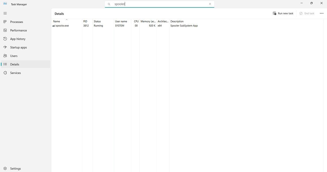Screen dimensions: 327x172
Task: Select the Processes icon in sidebar
Action: 5,22
